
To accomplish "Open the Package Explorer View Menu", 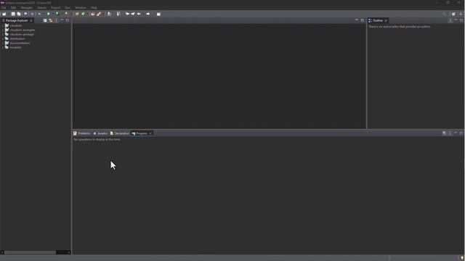I will (x=57, y=20).
